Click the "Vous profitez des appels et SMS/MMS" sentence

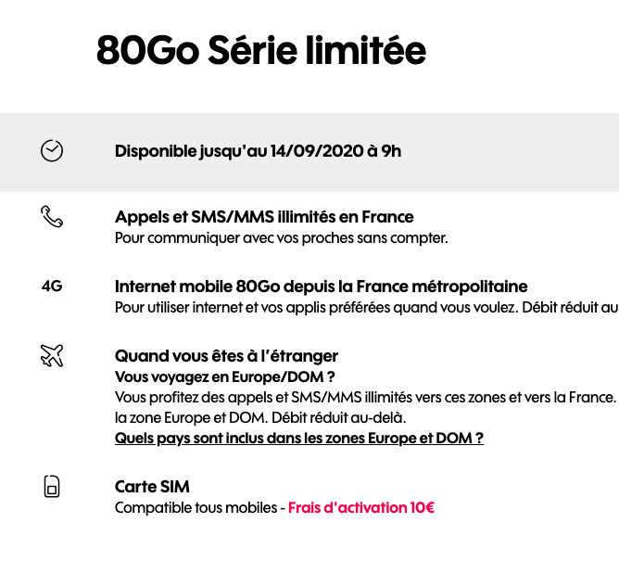click(x=365, y=398)
